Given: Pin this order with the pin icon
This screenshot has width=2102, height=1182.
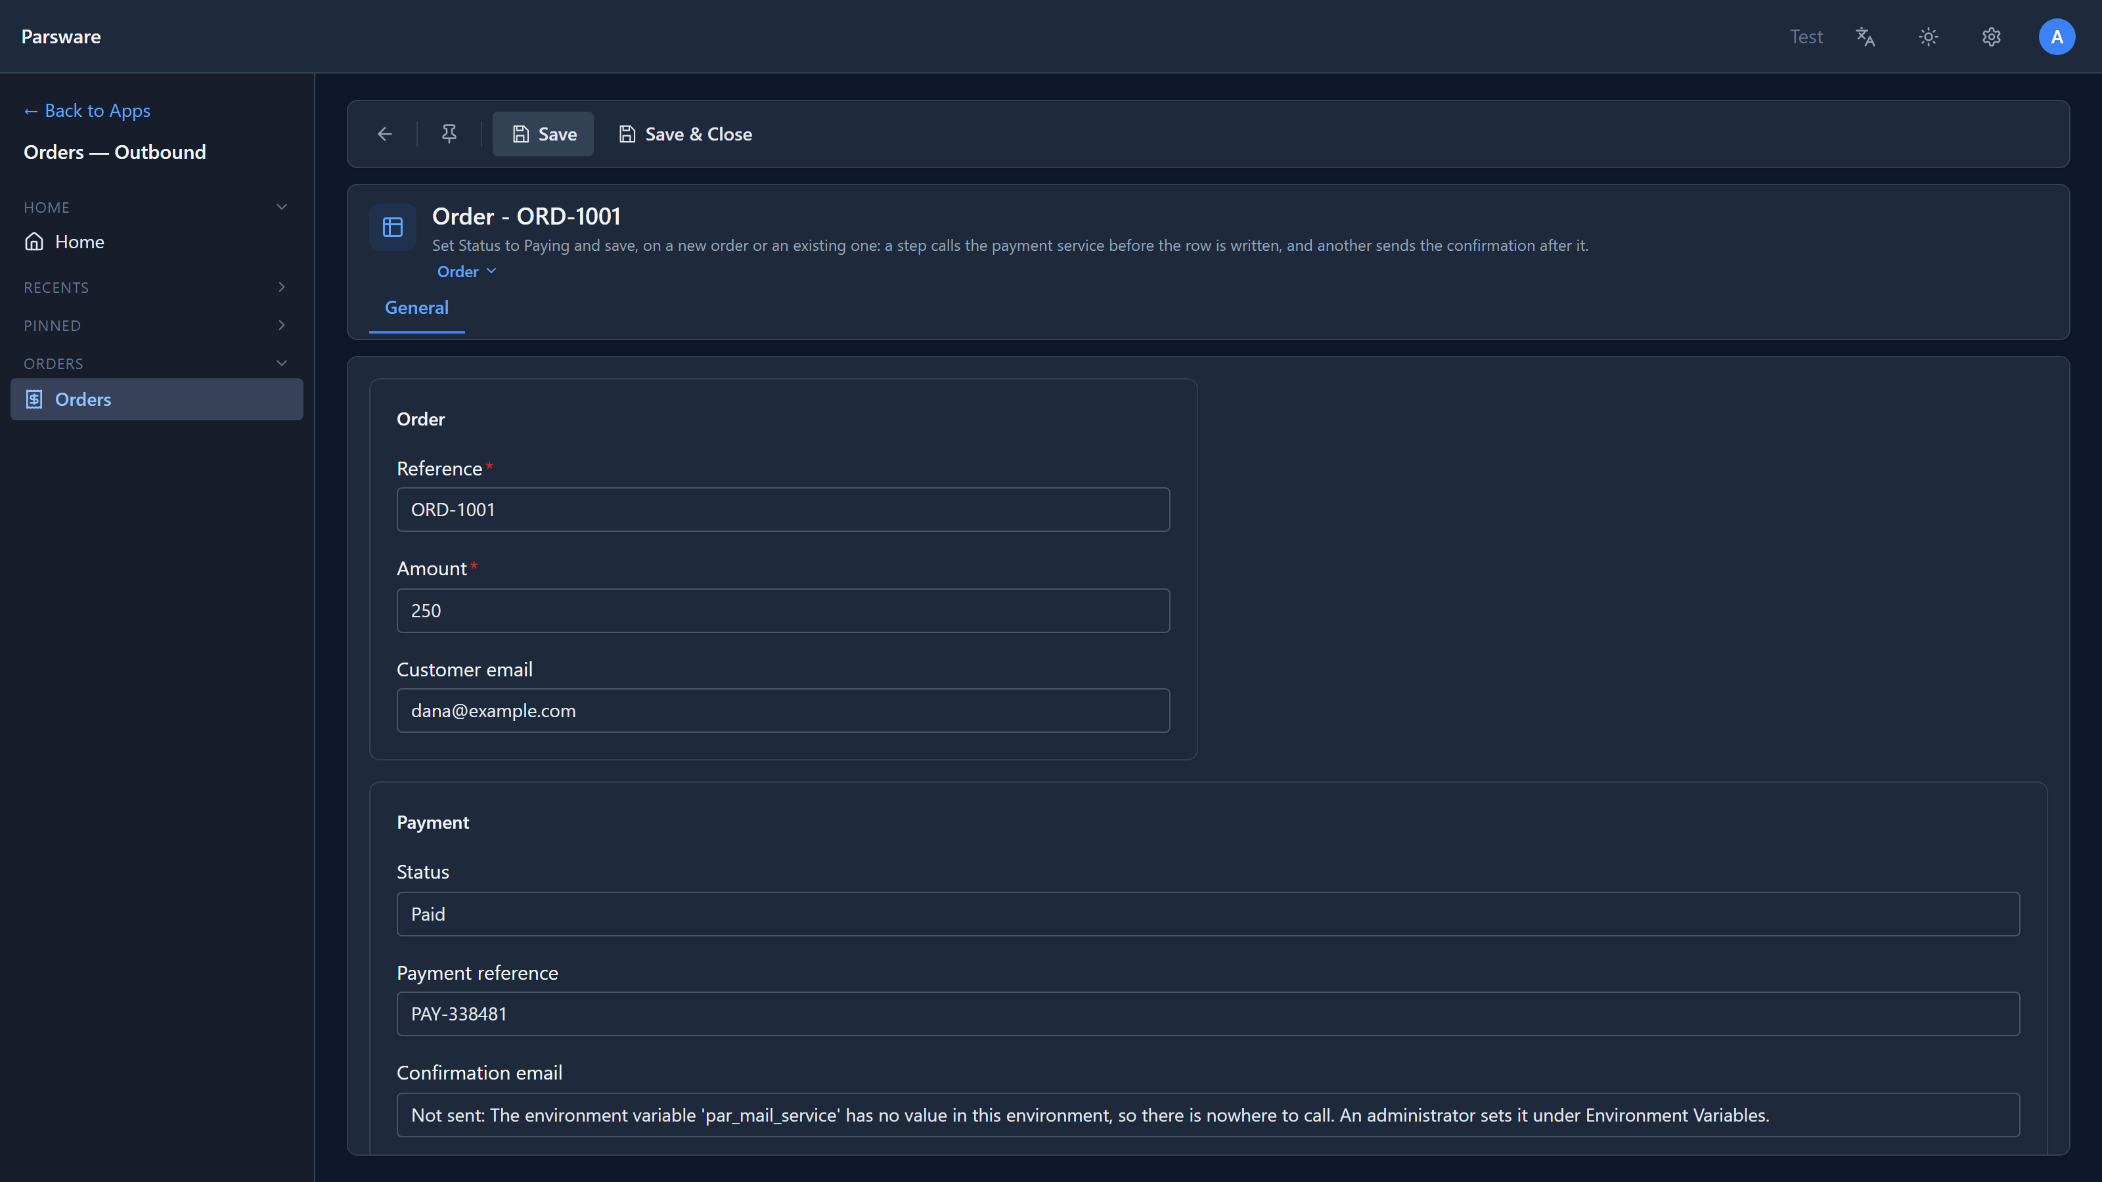Looking at the screenshot, I should point(449,134).
